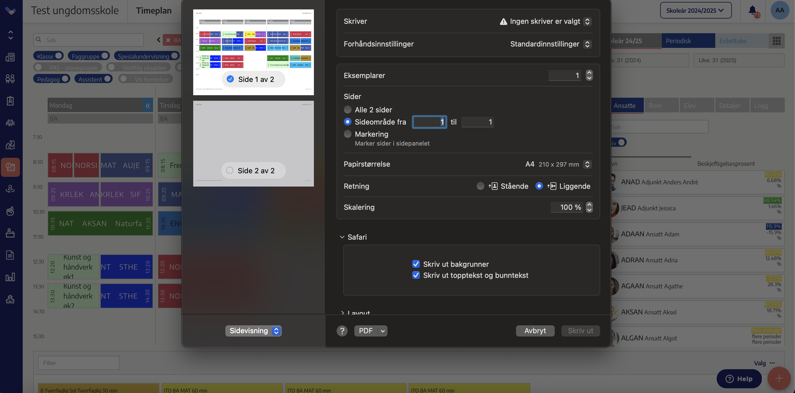Open the Valg three-dots menu
The height and width of the screenshot is (393, 795).
coord(772,363)
